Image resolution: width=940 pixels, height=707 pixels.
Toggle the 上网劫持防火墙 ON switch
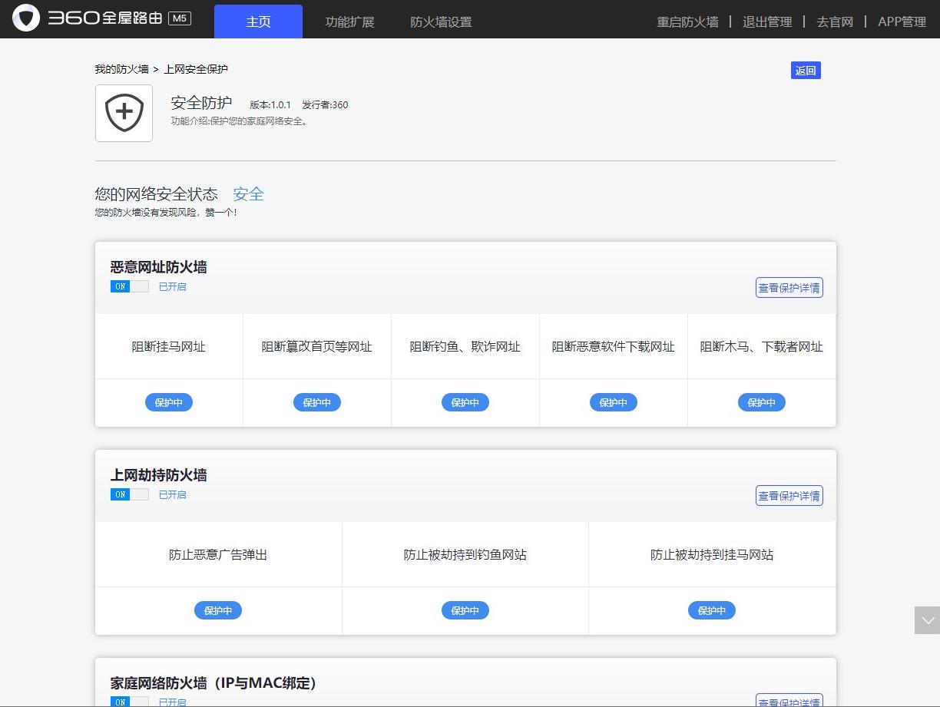pyautogui.click(x=129, y=494)
